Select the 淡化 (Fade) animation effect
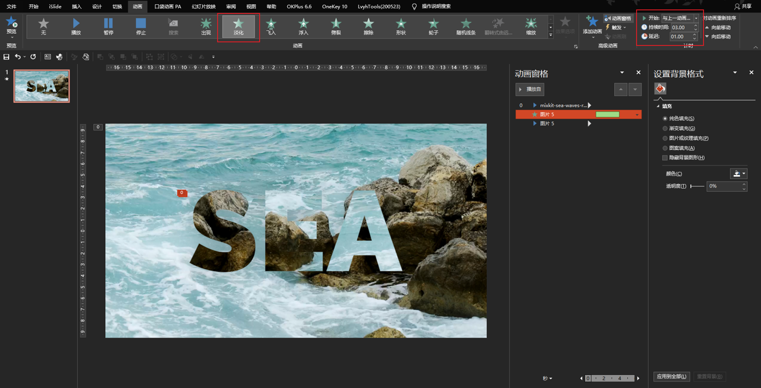761x388 pixels. pos(238,26)
